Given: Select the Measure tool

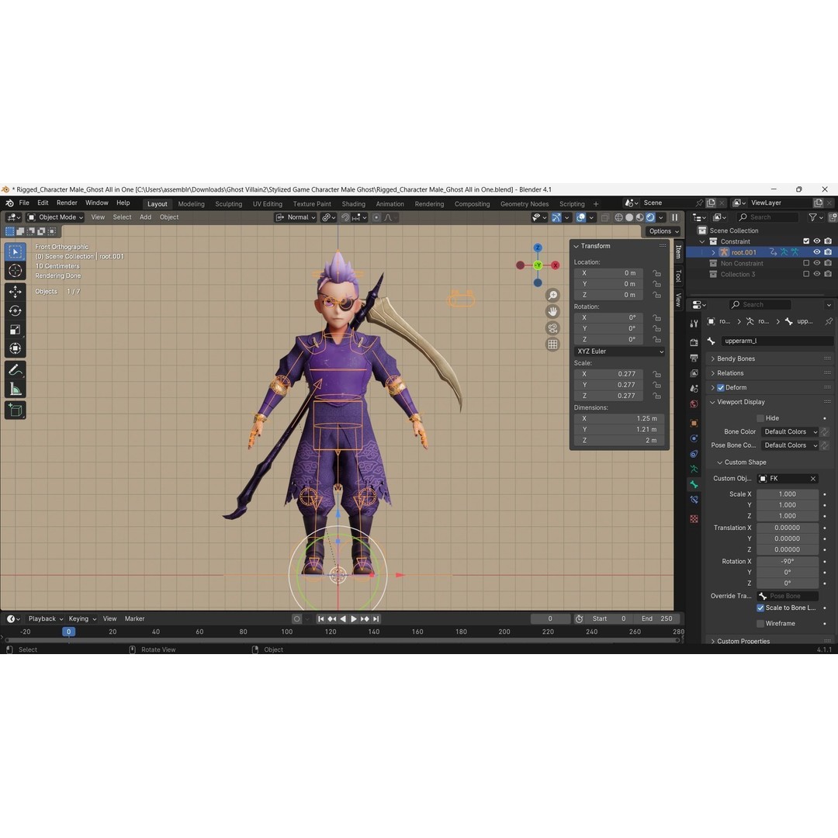Looking at the screenshot, I should click(x=15, y=389).
